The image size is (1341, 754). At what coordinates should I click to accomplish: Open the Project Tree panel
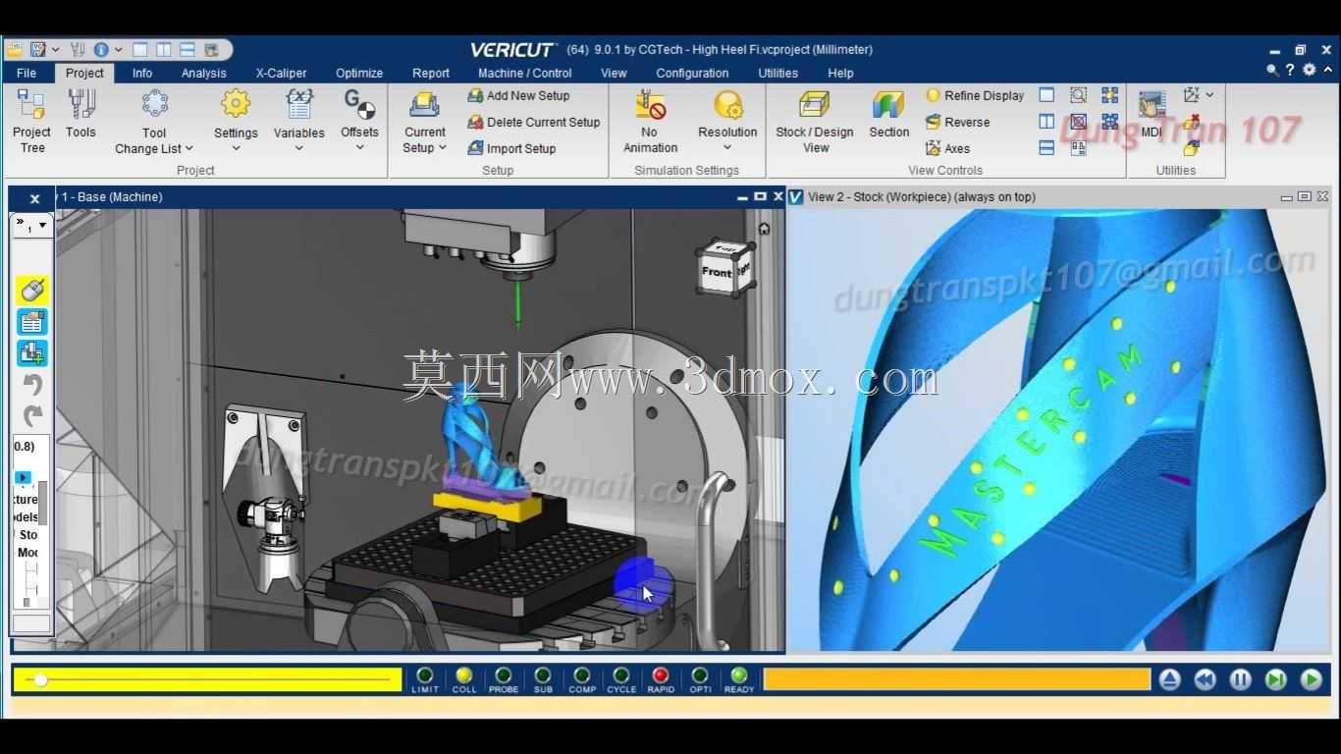pos(31,121)
